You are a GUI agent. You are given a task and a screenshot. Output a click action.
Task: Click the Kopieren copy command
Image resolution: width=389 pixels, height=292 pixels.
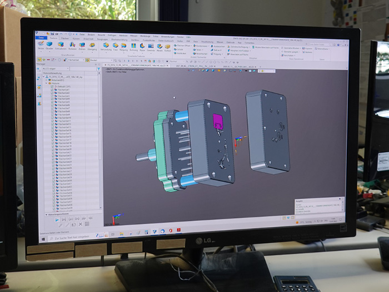click(307, 48)
